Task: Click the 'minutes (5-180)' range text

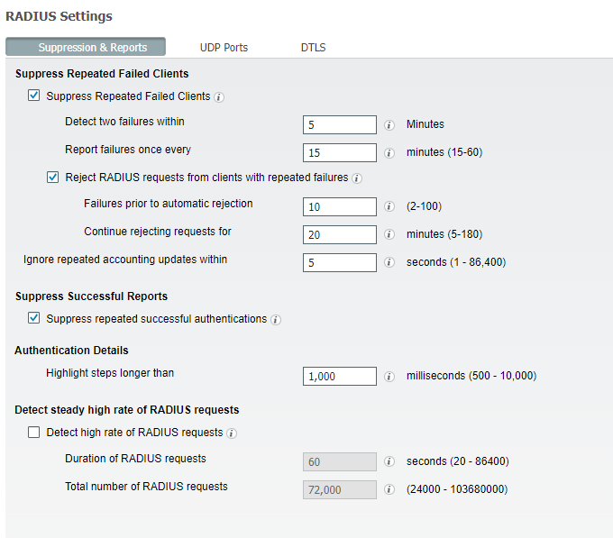Action: pos(444,234)
